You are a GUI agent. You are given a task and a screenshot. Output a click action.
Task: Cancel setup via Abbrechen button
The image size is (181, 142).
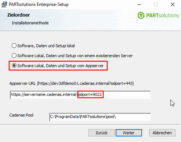coord(162,133)
